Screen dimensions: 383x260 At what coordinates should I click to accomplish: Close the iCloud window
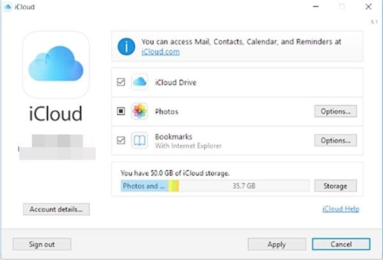coord(368,7)
